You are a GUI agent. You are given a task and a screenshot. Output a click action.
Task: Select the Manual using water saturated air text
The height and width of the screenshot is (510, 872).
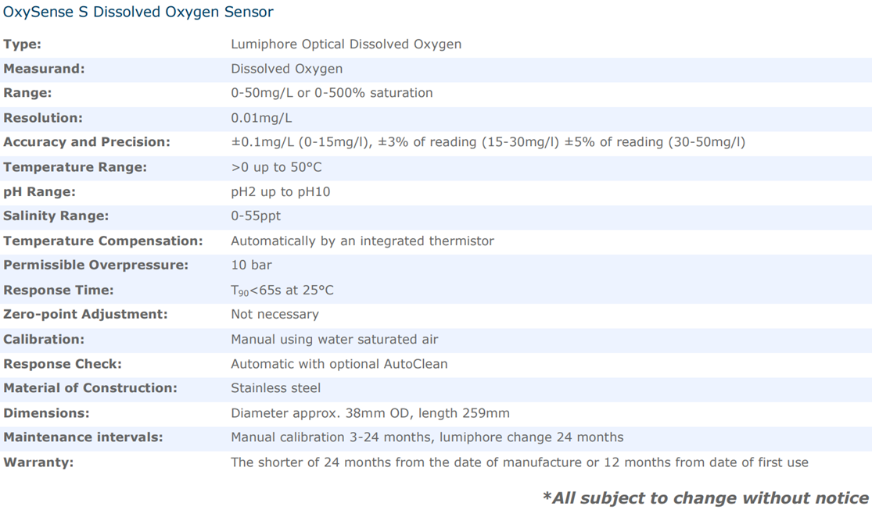[x=334, y=340]
